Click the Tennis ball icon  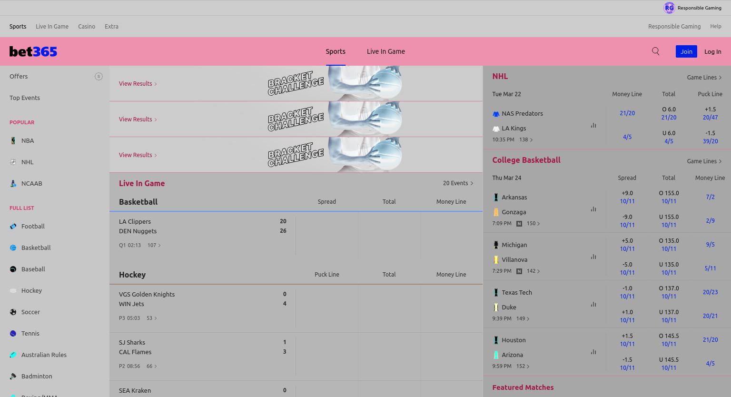tap(13, 333)
